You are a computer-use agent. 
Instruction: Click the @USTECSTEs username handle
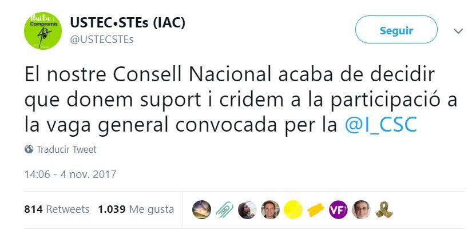click(x=101, y=39)
